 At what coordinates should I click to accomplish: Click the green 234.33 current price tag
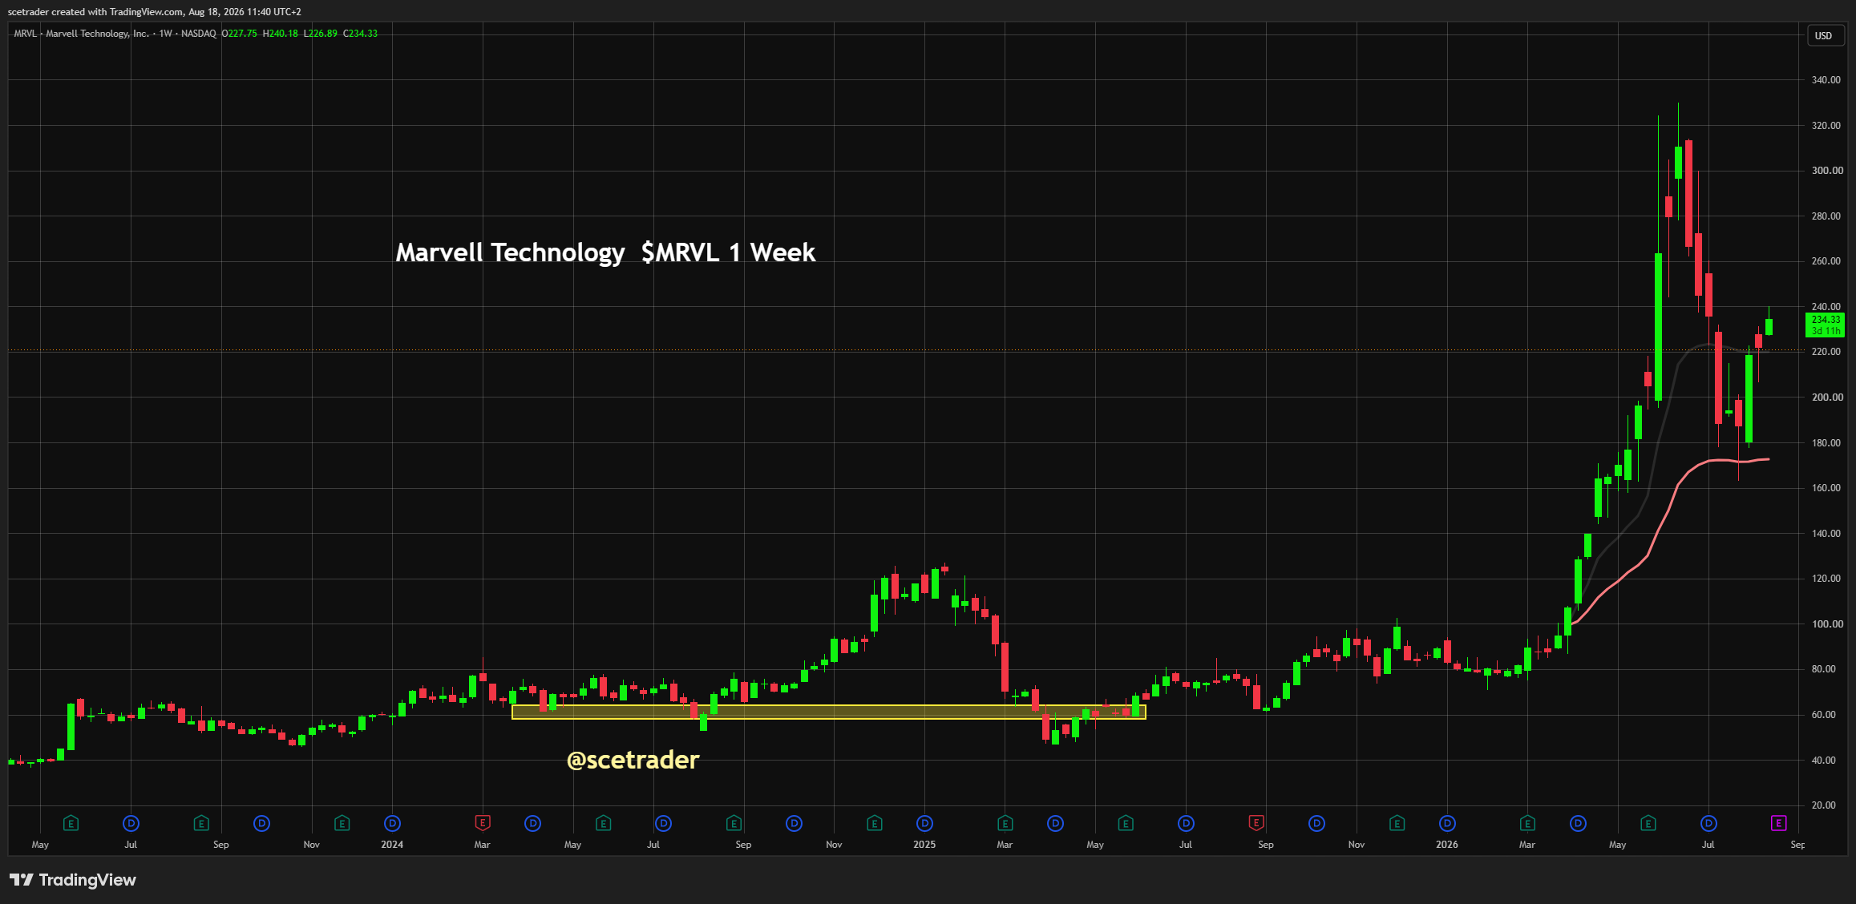(1826, 325)
